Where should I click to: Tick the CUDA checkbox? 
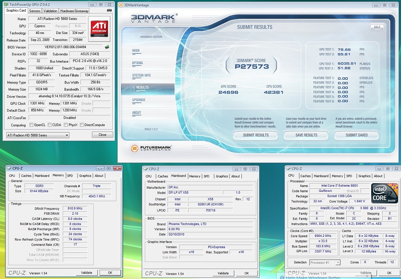click(50, 125)
